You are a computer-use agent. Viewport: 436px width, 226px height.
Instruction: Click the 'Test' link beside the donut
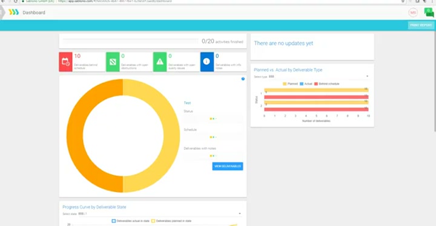click(187, 103)
